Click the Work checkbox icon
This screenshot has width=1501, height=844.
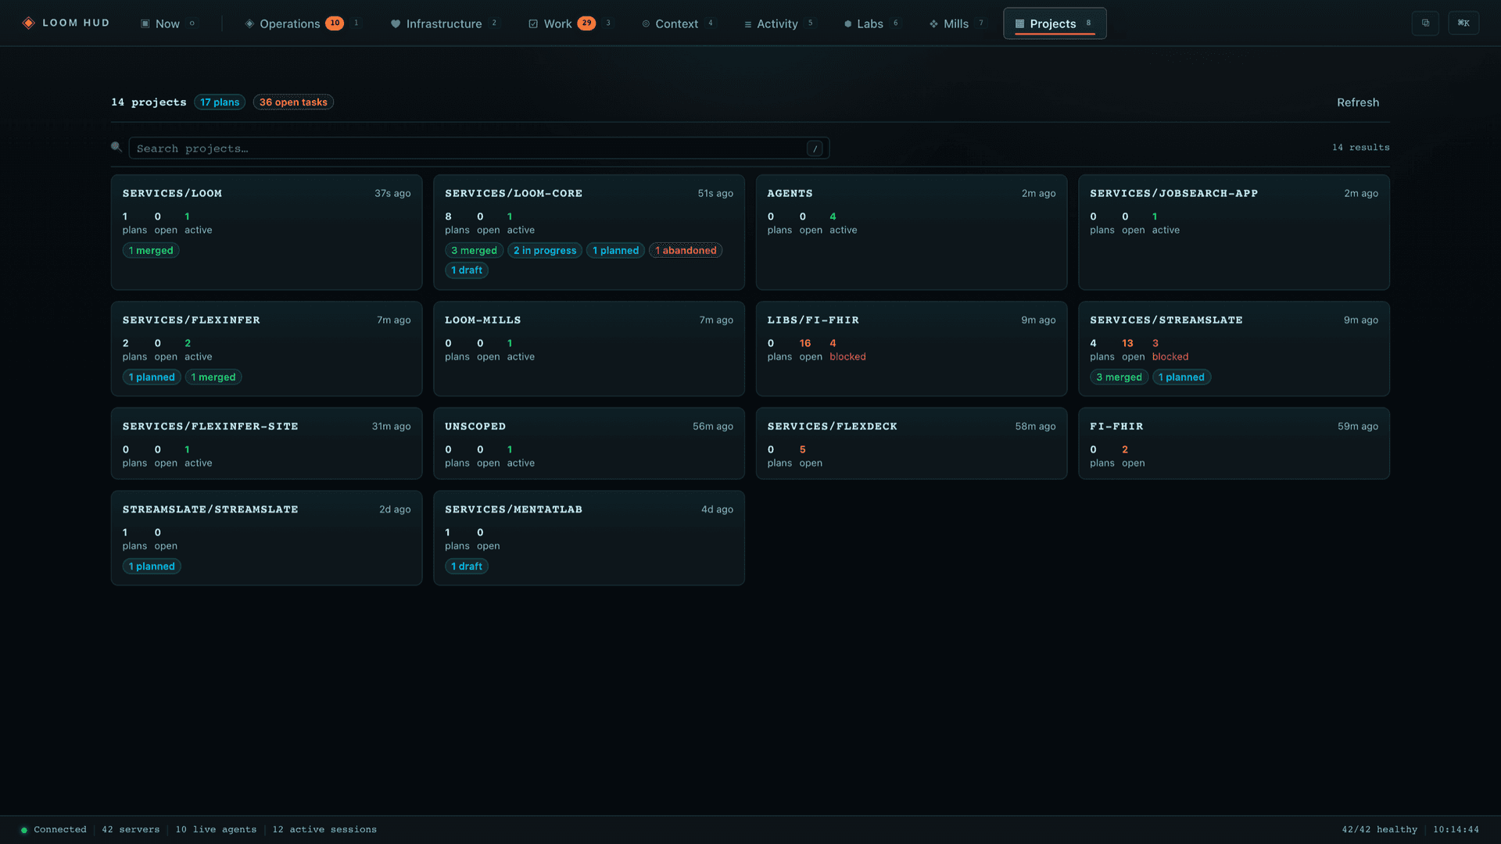533,23
